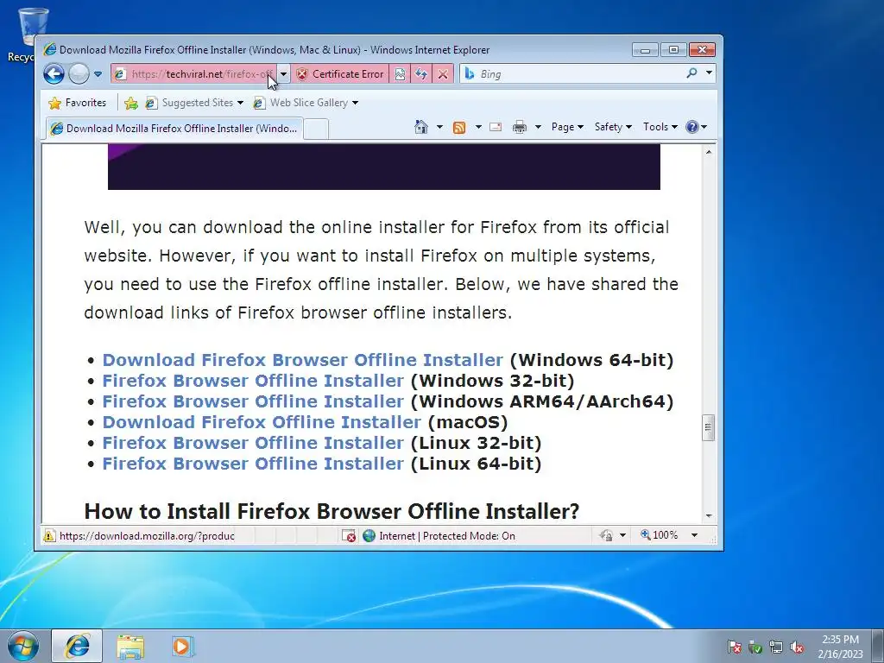Image resolution: width=884 pixels, height=663 pixels.
Task: Open macOS Firefox Offline Installer link
Action: (x=262, y=422)
